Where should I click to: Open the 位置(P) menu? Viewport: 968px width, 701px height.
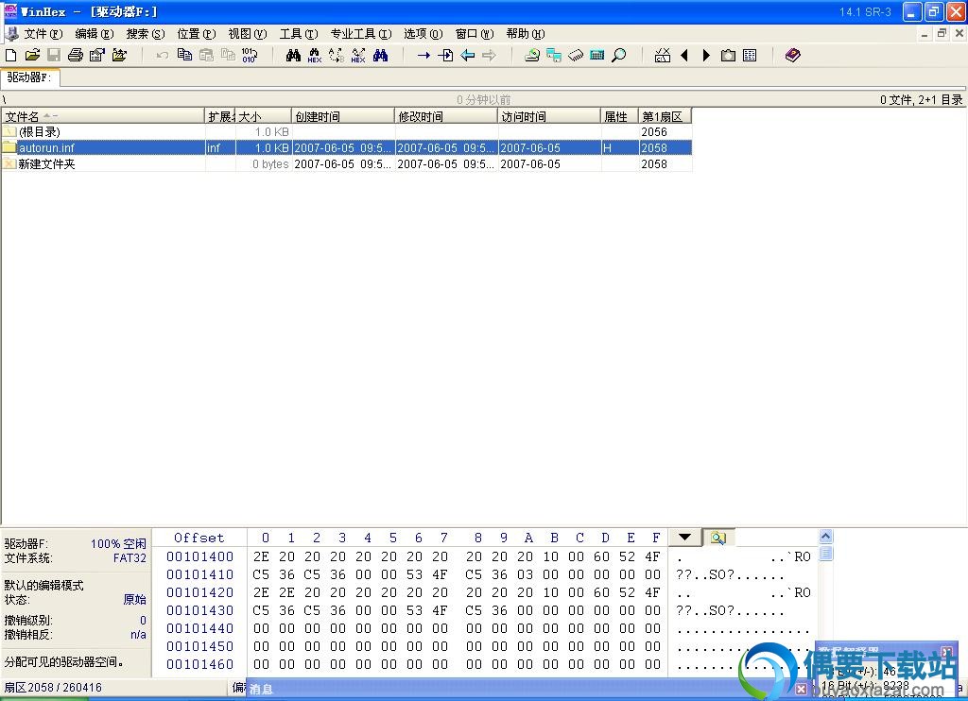click(197, 34)
